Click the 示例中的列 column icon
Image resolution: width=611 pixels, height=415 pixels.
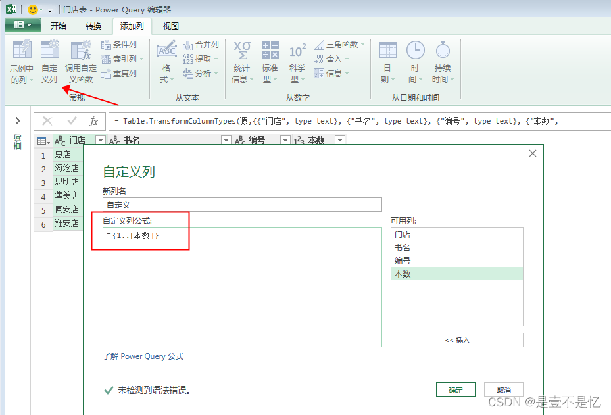[22, 49]
